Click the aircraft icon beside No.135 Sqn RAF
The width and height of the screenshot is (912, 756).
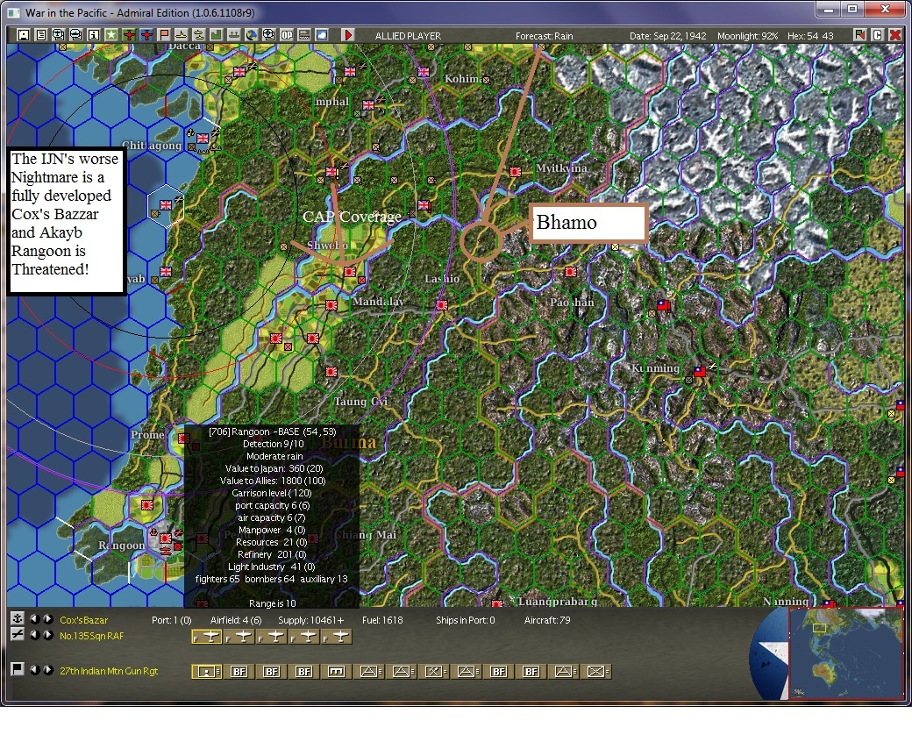[18, 634]
